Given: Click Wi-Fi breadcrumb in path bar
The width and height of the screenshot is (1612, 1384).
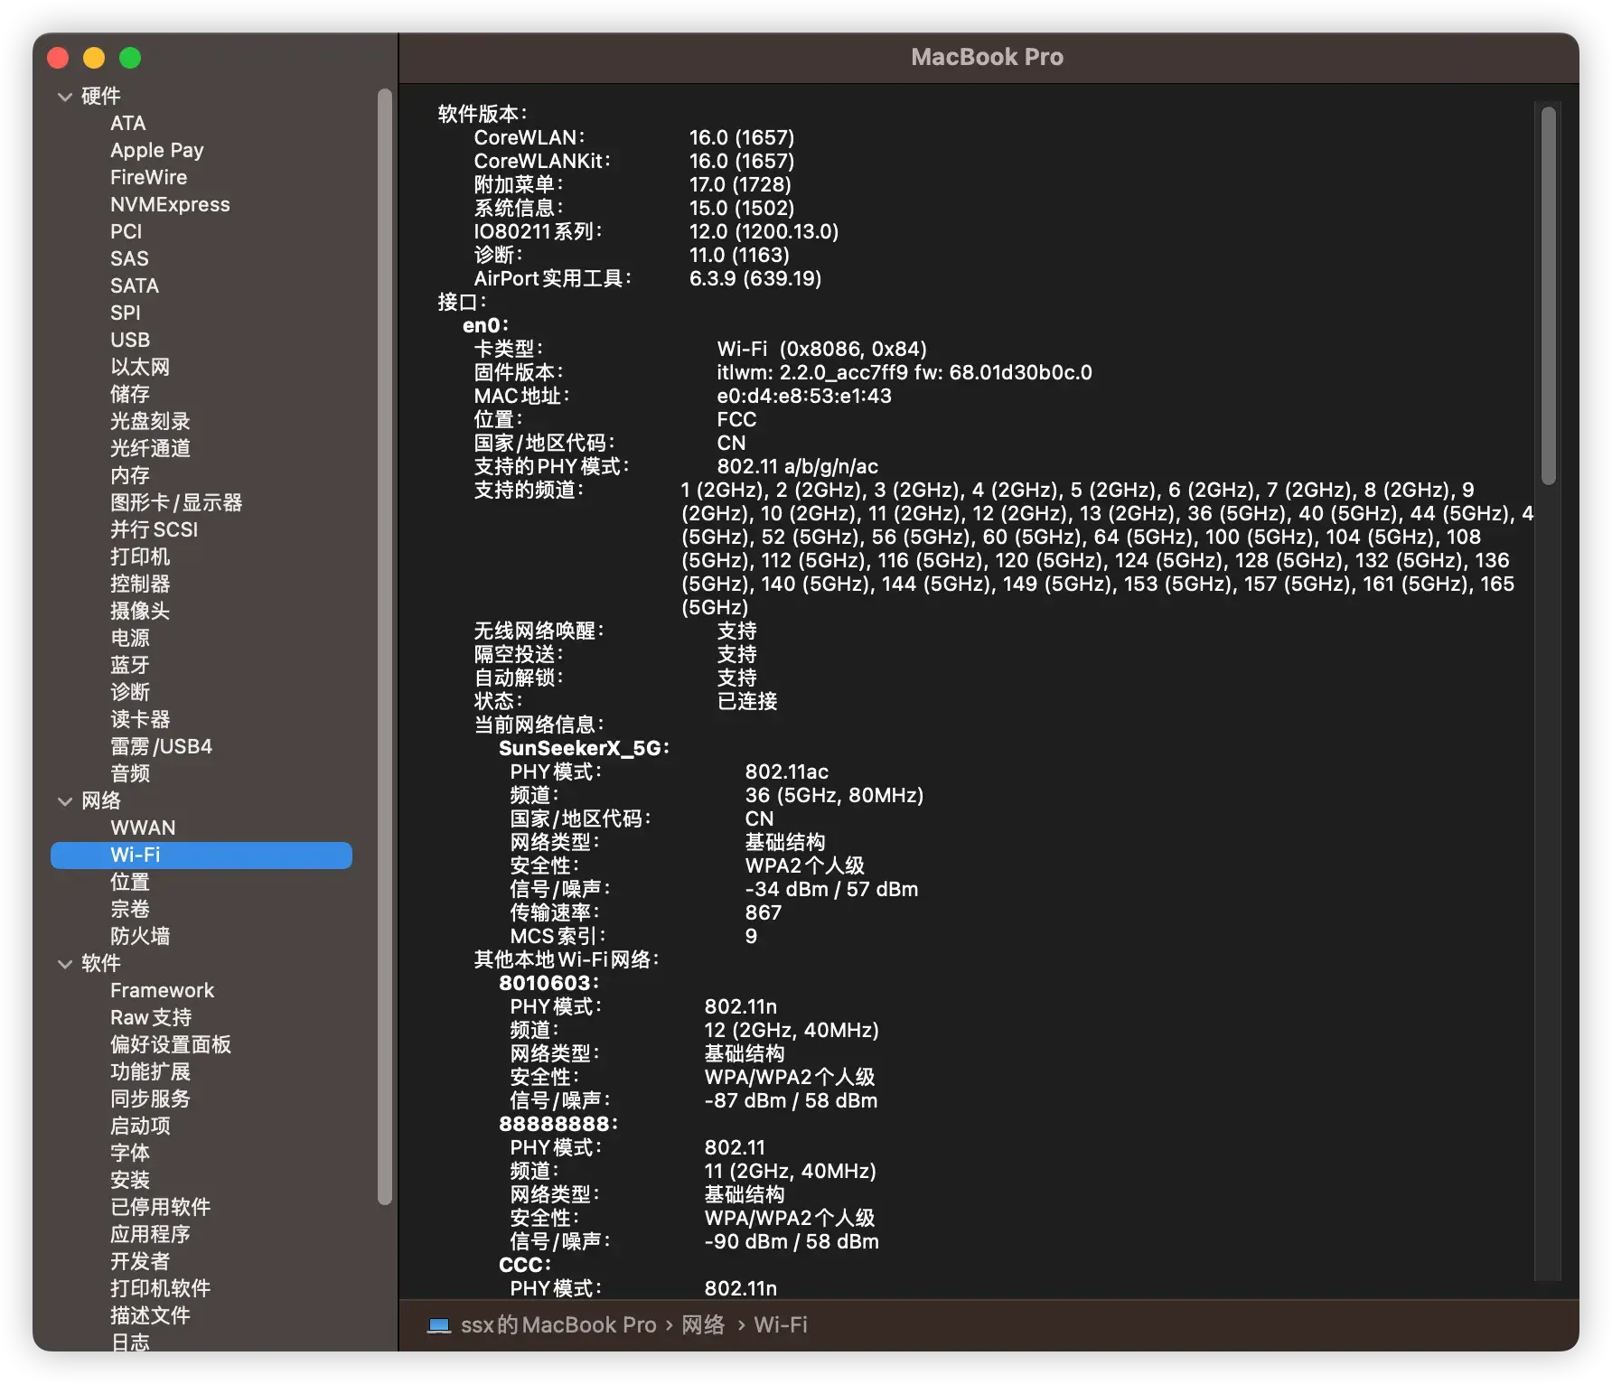Looking at the screenshot, I should click(781, 1325).
